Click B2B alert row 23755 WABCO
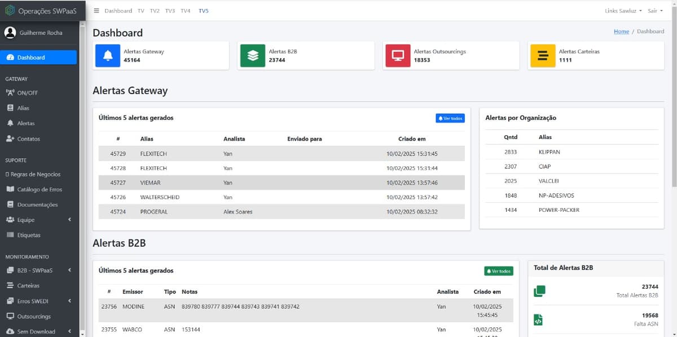 coord(306,330)
